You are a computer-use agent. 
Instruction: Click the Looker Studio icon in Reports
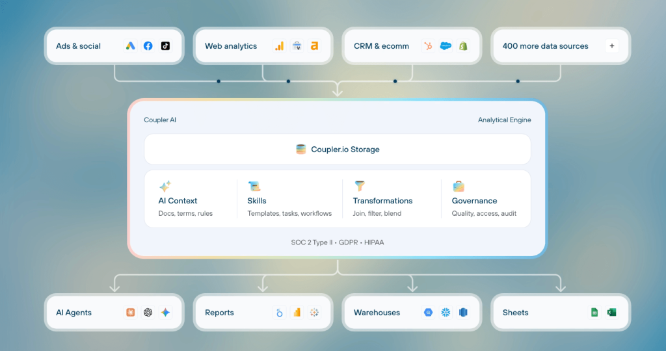click(x=279, y=313)
